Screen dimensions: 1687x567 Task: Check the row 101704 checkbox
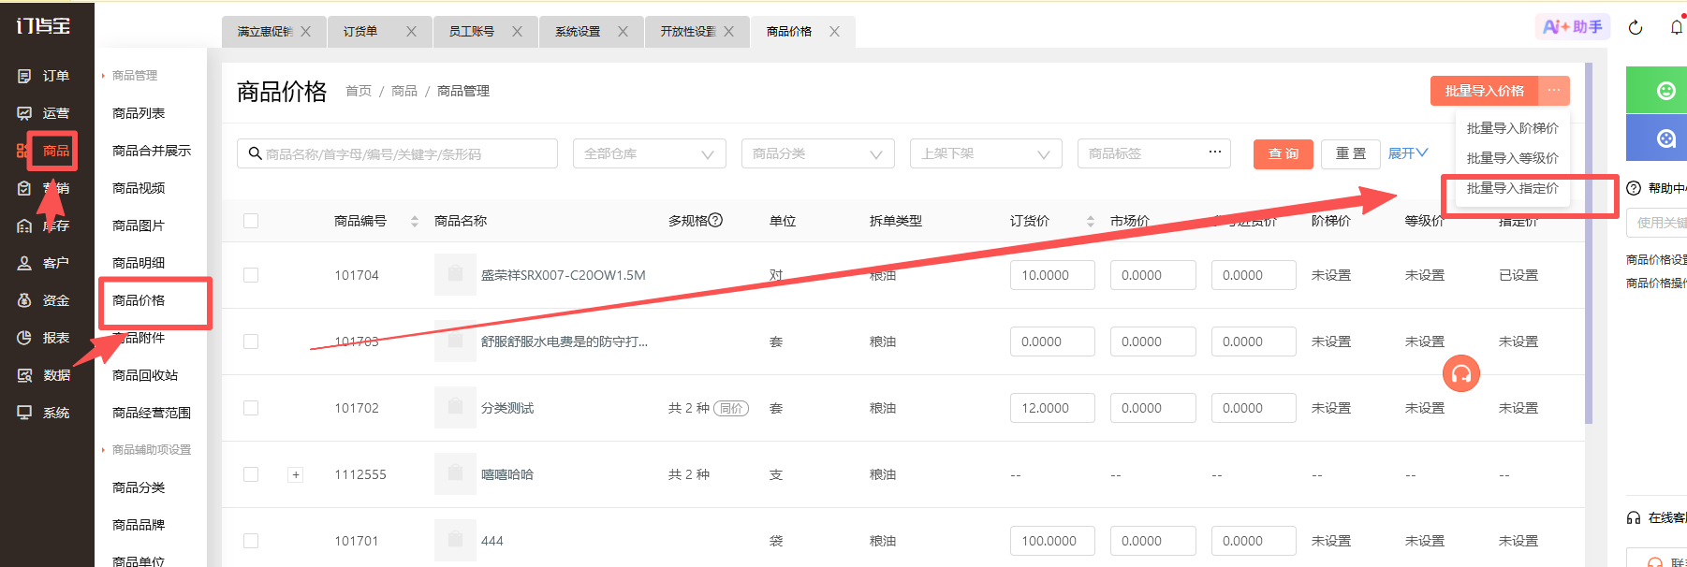pyautogui.click(x=251, y=275)
